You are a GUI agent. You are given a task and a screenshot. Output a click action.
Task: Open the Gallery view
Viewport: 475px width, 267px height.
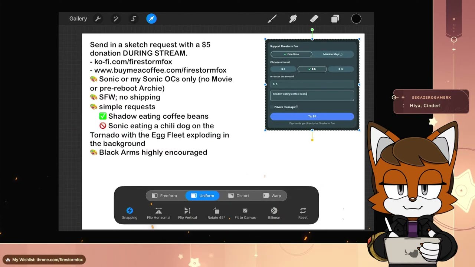78,19
